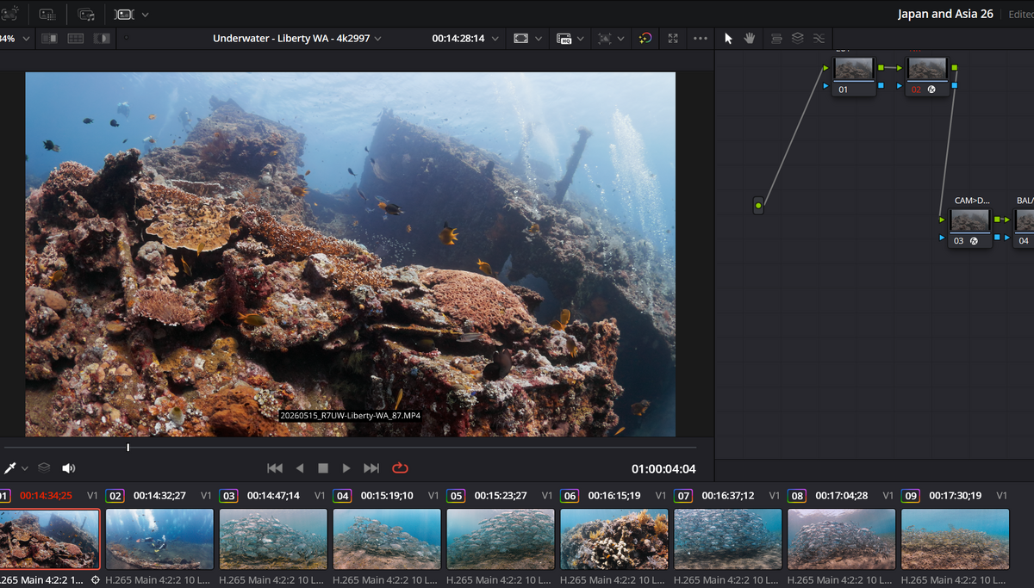1034x588 pixels.
Task: Open the Gallery panel icon
Action: pos(9,14)
